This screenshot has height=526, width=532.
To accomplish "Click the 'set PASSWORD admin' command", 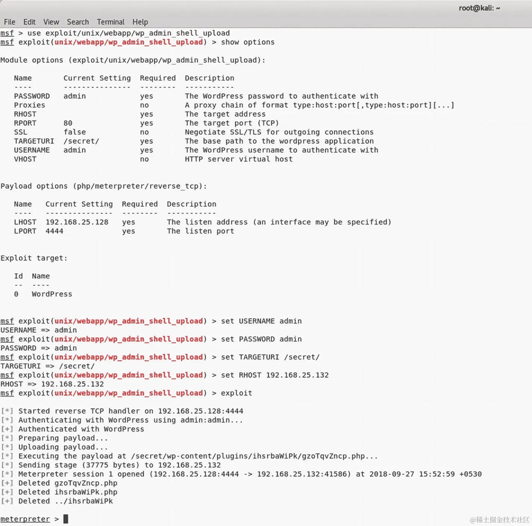I will (261, 339).
